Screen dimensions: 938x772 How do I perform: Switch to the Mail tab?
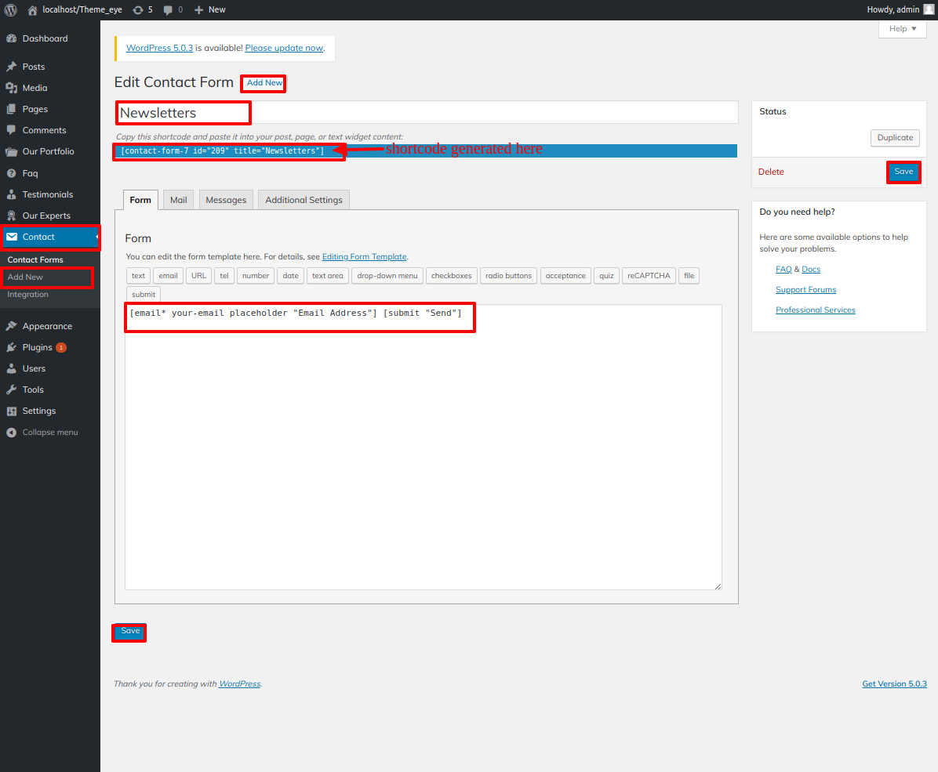point(178,200)
